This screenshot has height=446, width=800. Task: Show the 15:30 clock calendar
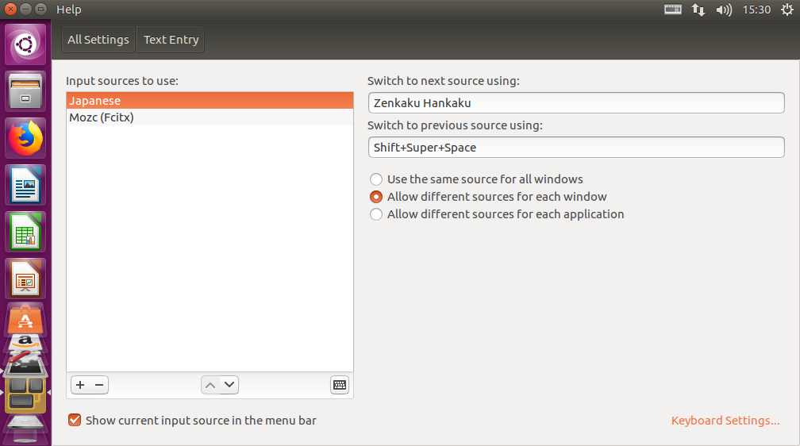[756, 10]
